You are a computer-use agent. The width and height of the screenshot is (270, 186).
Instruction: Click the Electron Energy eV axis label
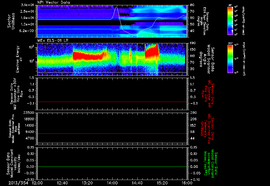[x=19, y=59]
